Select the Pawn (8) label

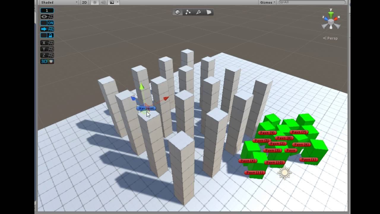(x=284, y=138)
